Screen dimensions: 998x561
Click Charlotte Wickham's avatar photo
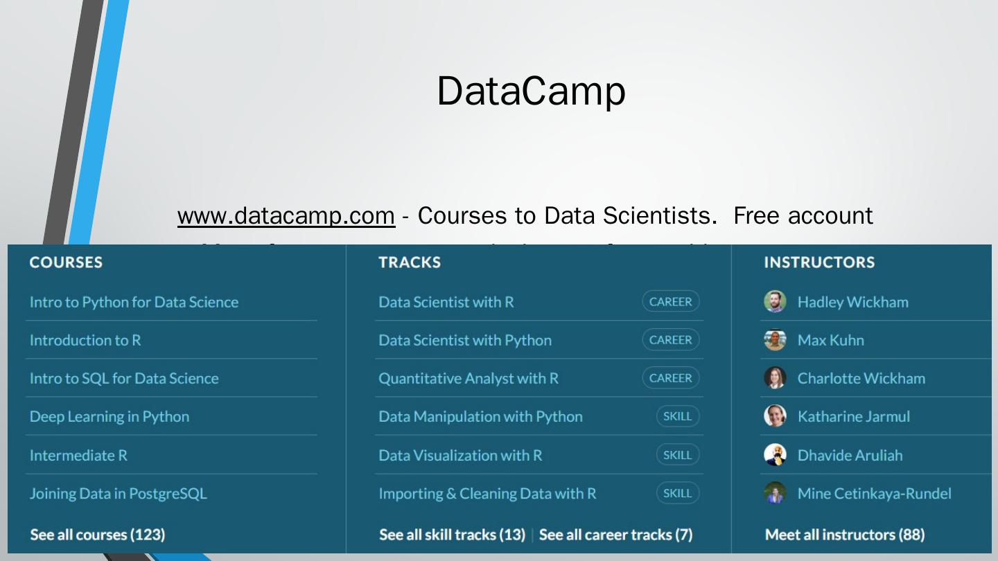point(775,378)
